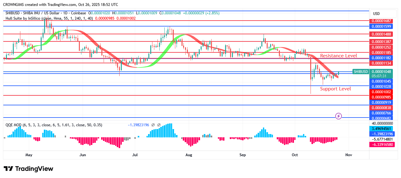Click the second empty-value symbol beside QQE MOD
401x178 pixels.
[x=159, y=125]
